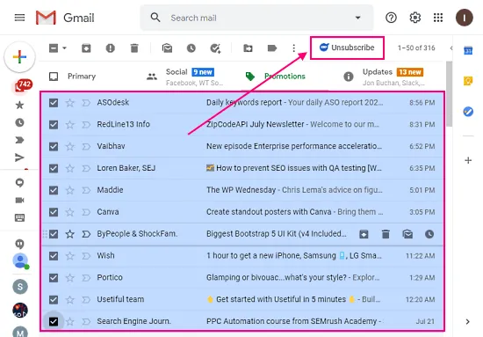Click in the Search mail field
483x337 pixels.
[x=256, y=18]
